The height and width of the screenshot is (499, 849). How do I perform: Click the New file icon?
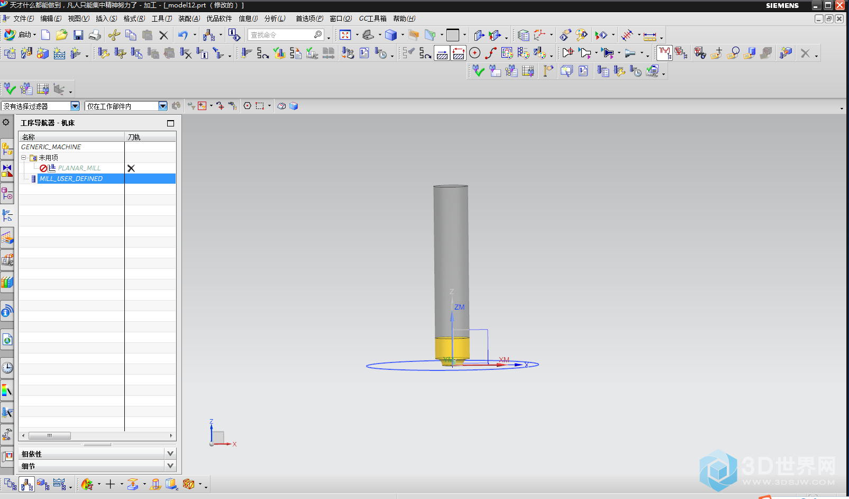[45, 35]
